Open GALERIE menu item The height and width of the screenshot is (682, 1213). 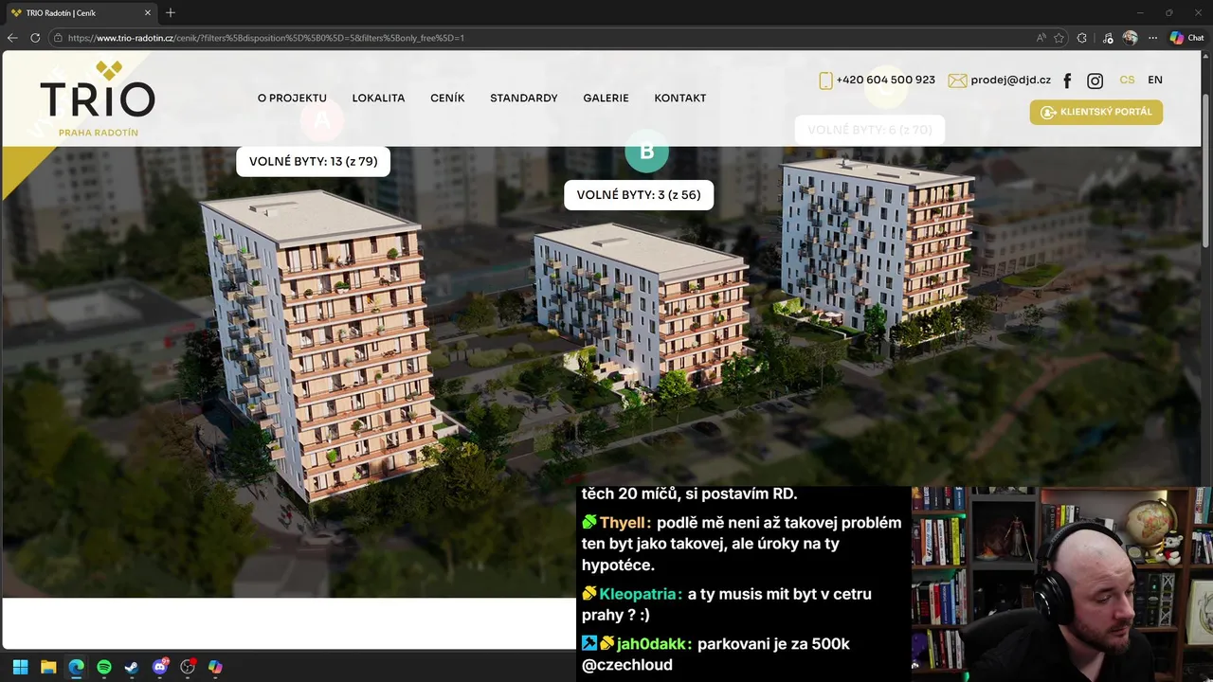click(606, 98)
